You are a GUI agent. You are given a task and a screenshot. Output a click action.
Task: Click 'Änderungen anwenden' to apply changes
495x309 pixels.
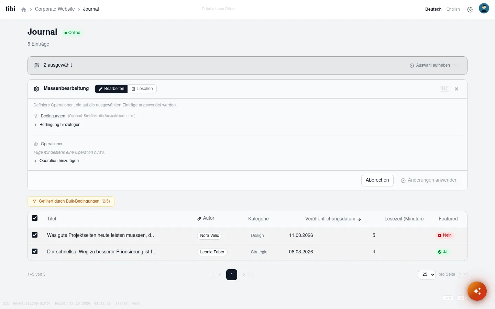[x=429, y=180]
